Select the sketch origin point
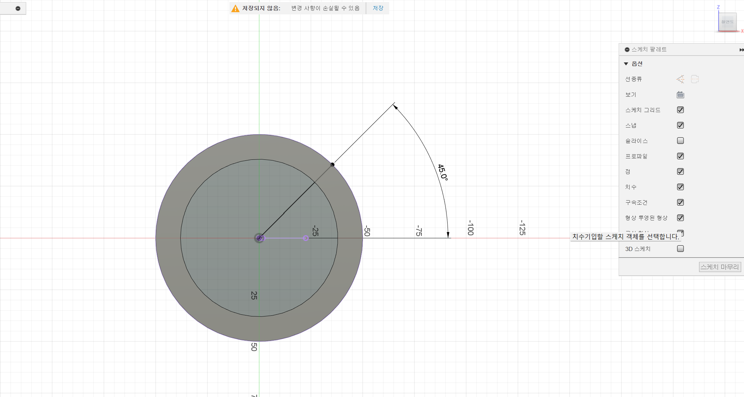The image size is (744, 397). (x=259, y=238)
